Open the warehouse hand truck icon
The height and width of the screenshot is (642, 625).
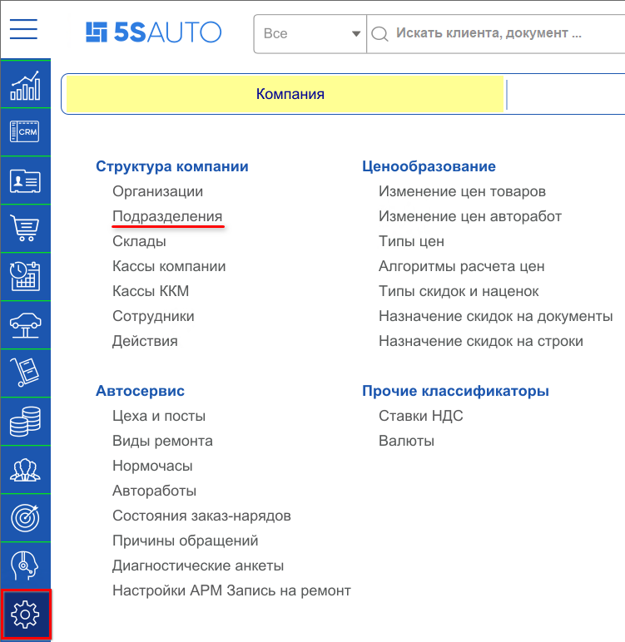(x=26, y=373)
